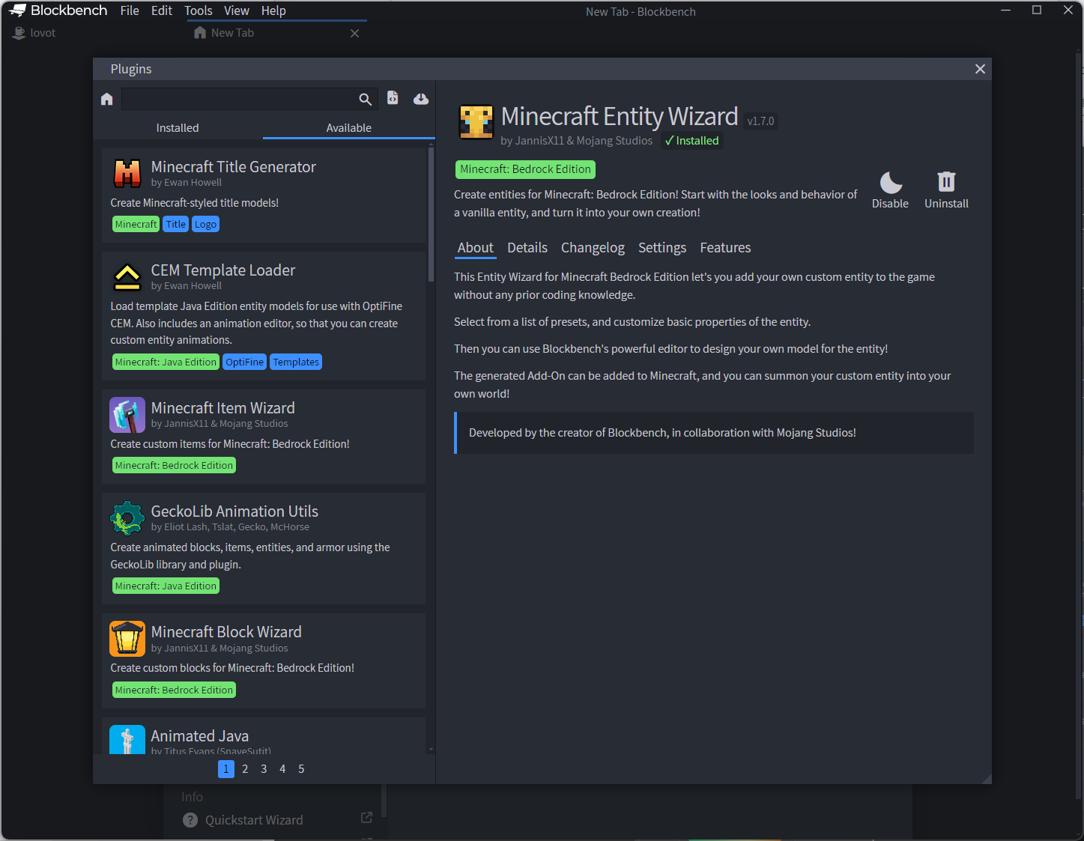Click the Installed status badge
This screenshot has height=841, width=1084.
click(x=691, y=141)
